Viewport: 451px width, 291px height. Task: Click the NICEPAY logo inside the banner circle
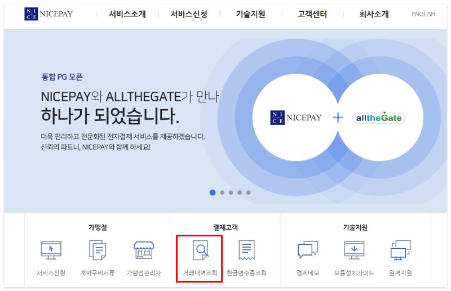295,118
